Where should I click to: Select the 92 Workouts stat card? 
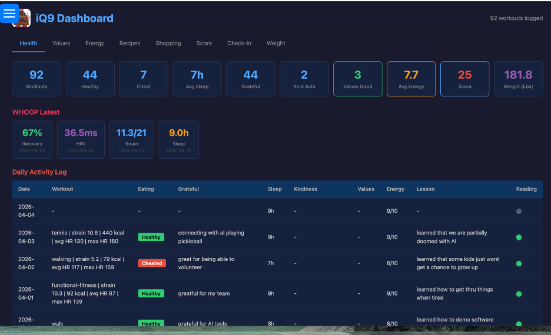[x=36, y=79]
